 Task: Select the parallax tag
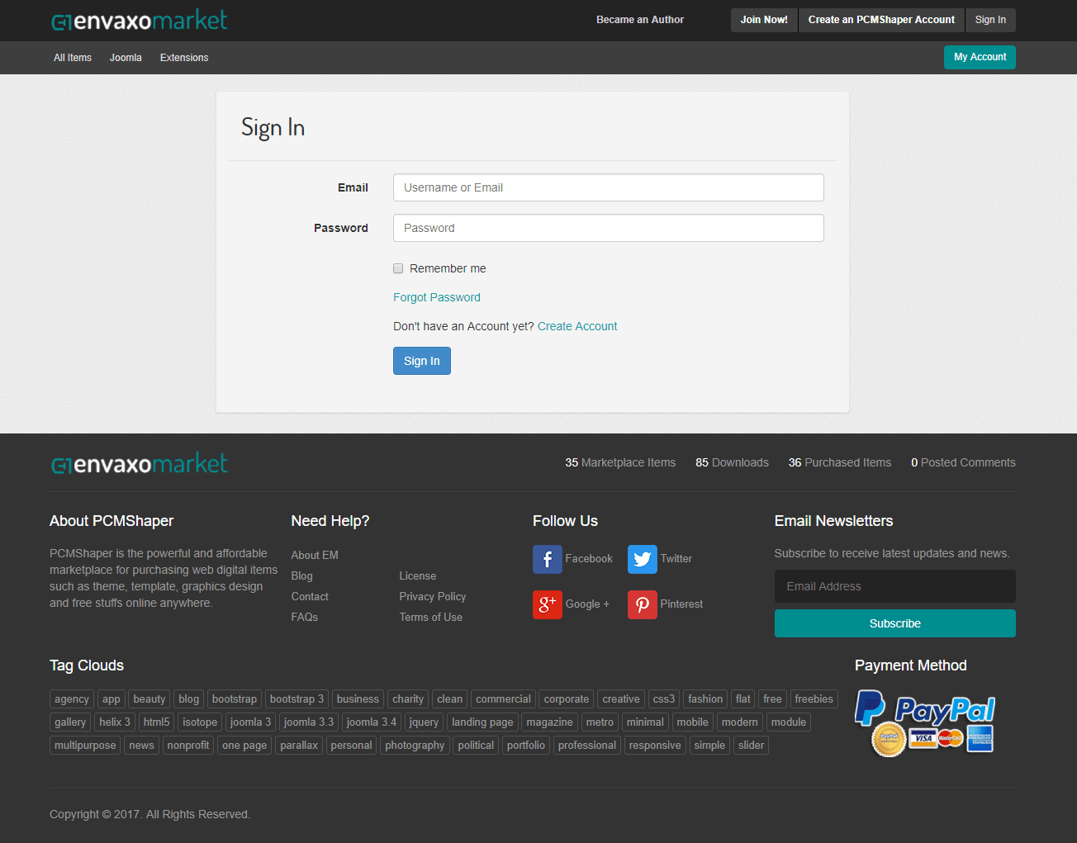299,746
